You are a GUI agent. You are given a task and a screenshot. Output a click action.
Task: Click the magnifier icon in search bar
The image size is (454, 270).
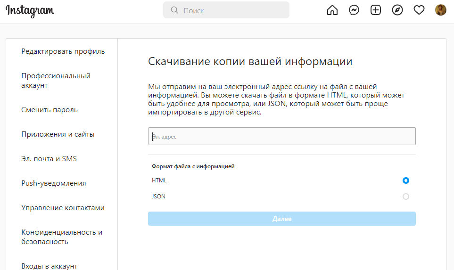[x=174, y=10]
